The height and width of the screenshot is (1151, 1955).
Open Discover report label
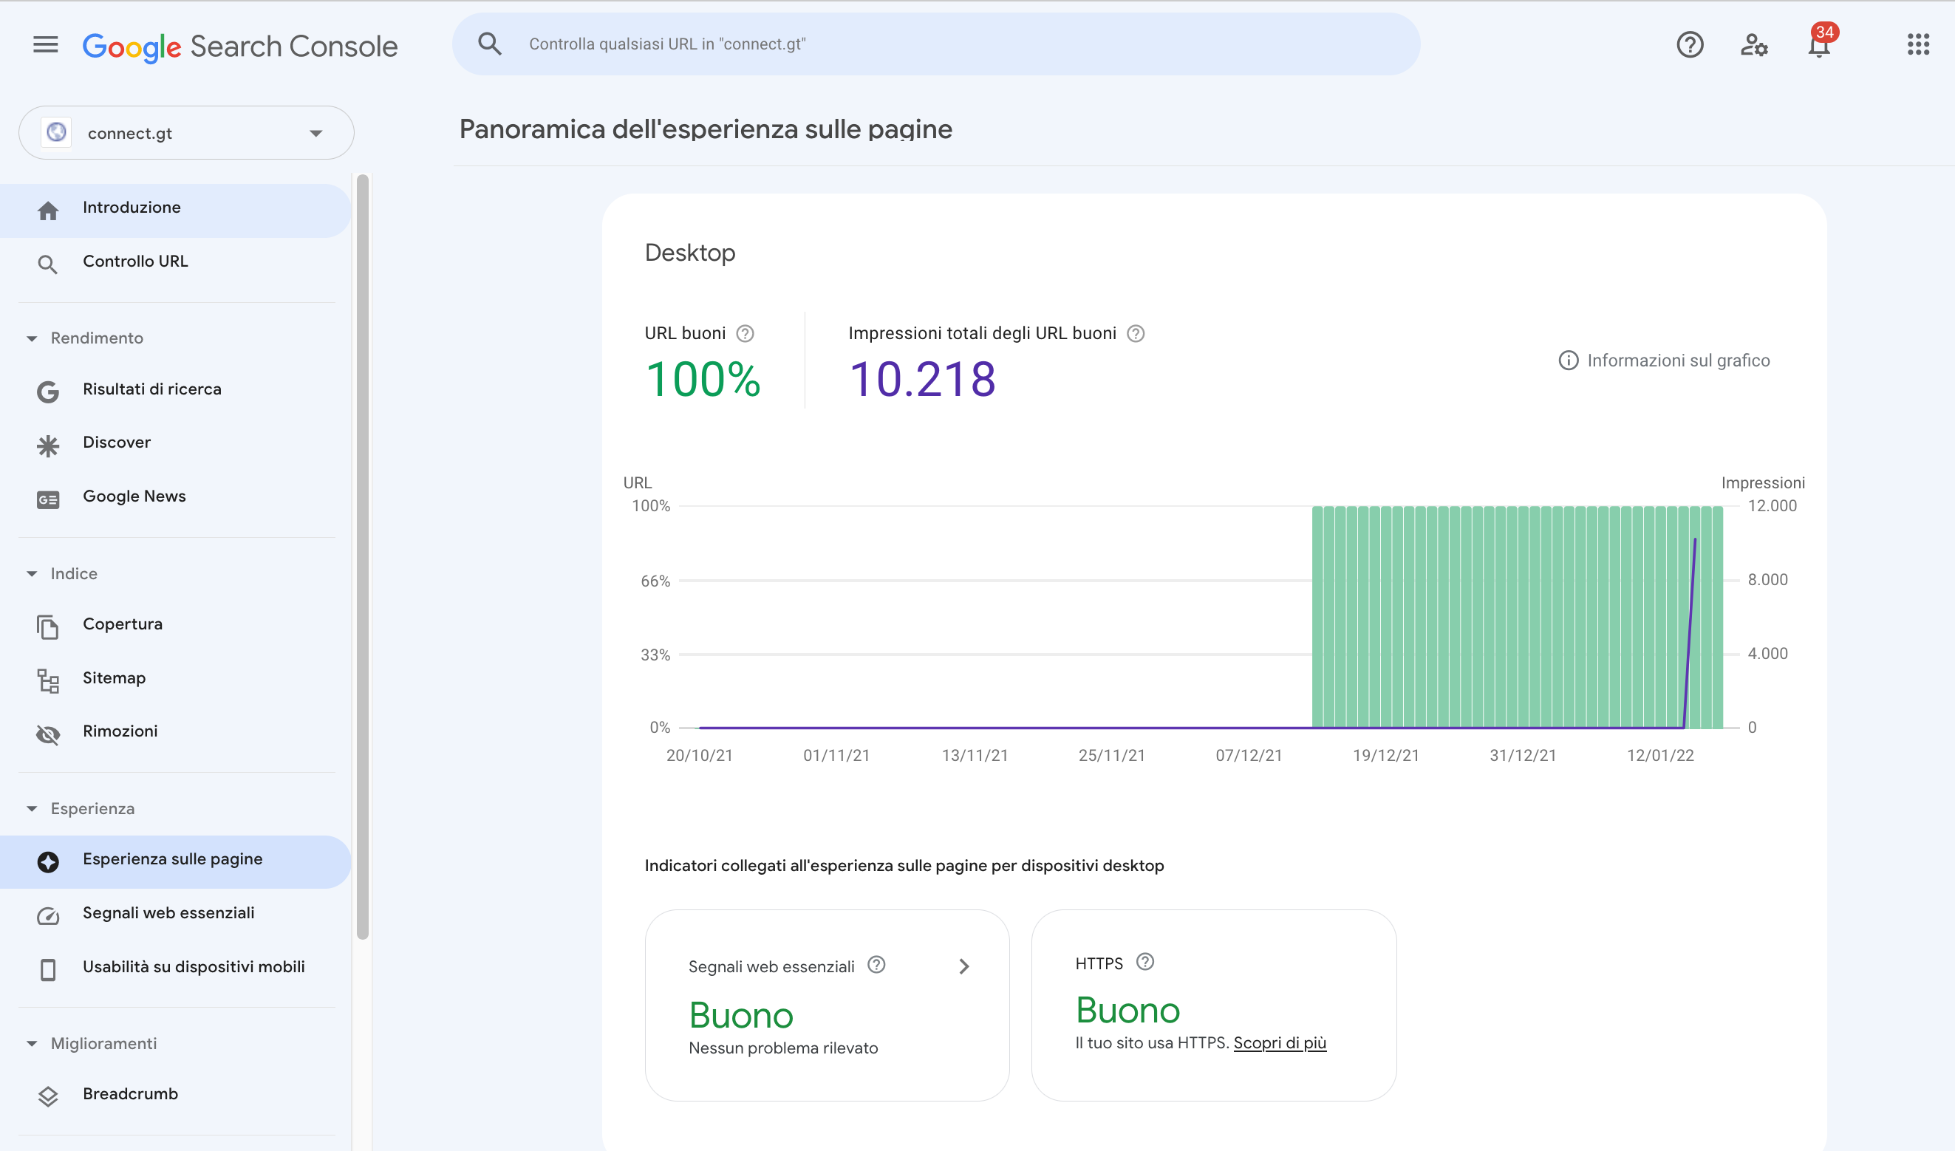(117, 442)
